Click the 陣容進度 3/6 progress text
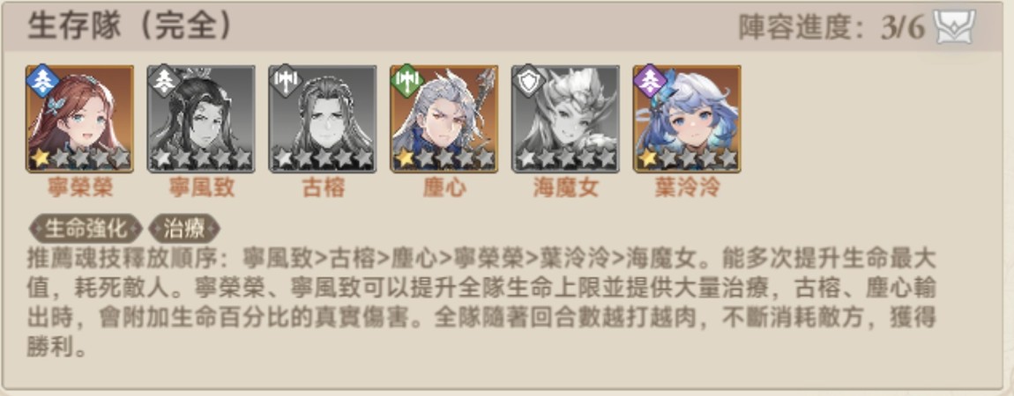Screen dimensions: 1014x396 (831, 28)
